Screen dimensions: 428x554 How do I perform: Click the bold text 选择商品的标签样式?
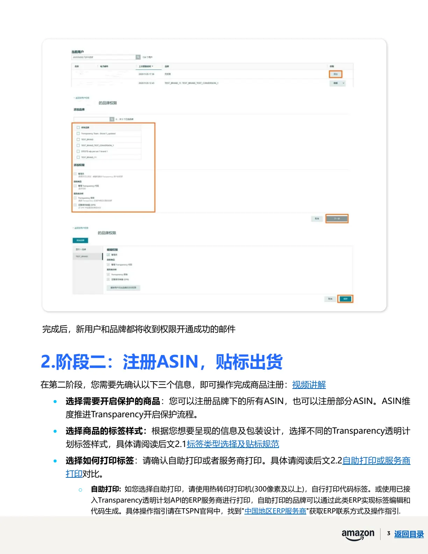[104, 431]
